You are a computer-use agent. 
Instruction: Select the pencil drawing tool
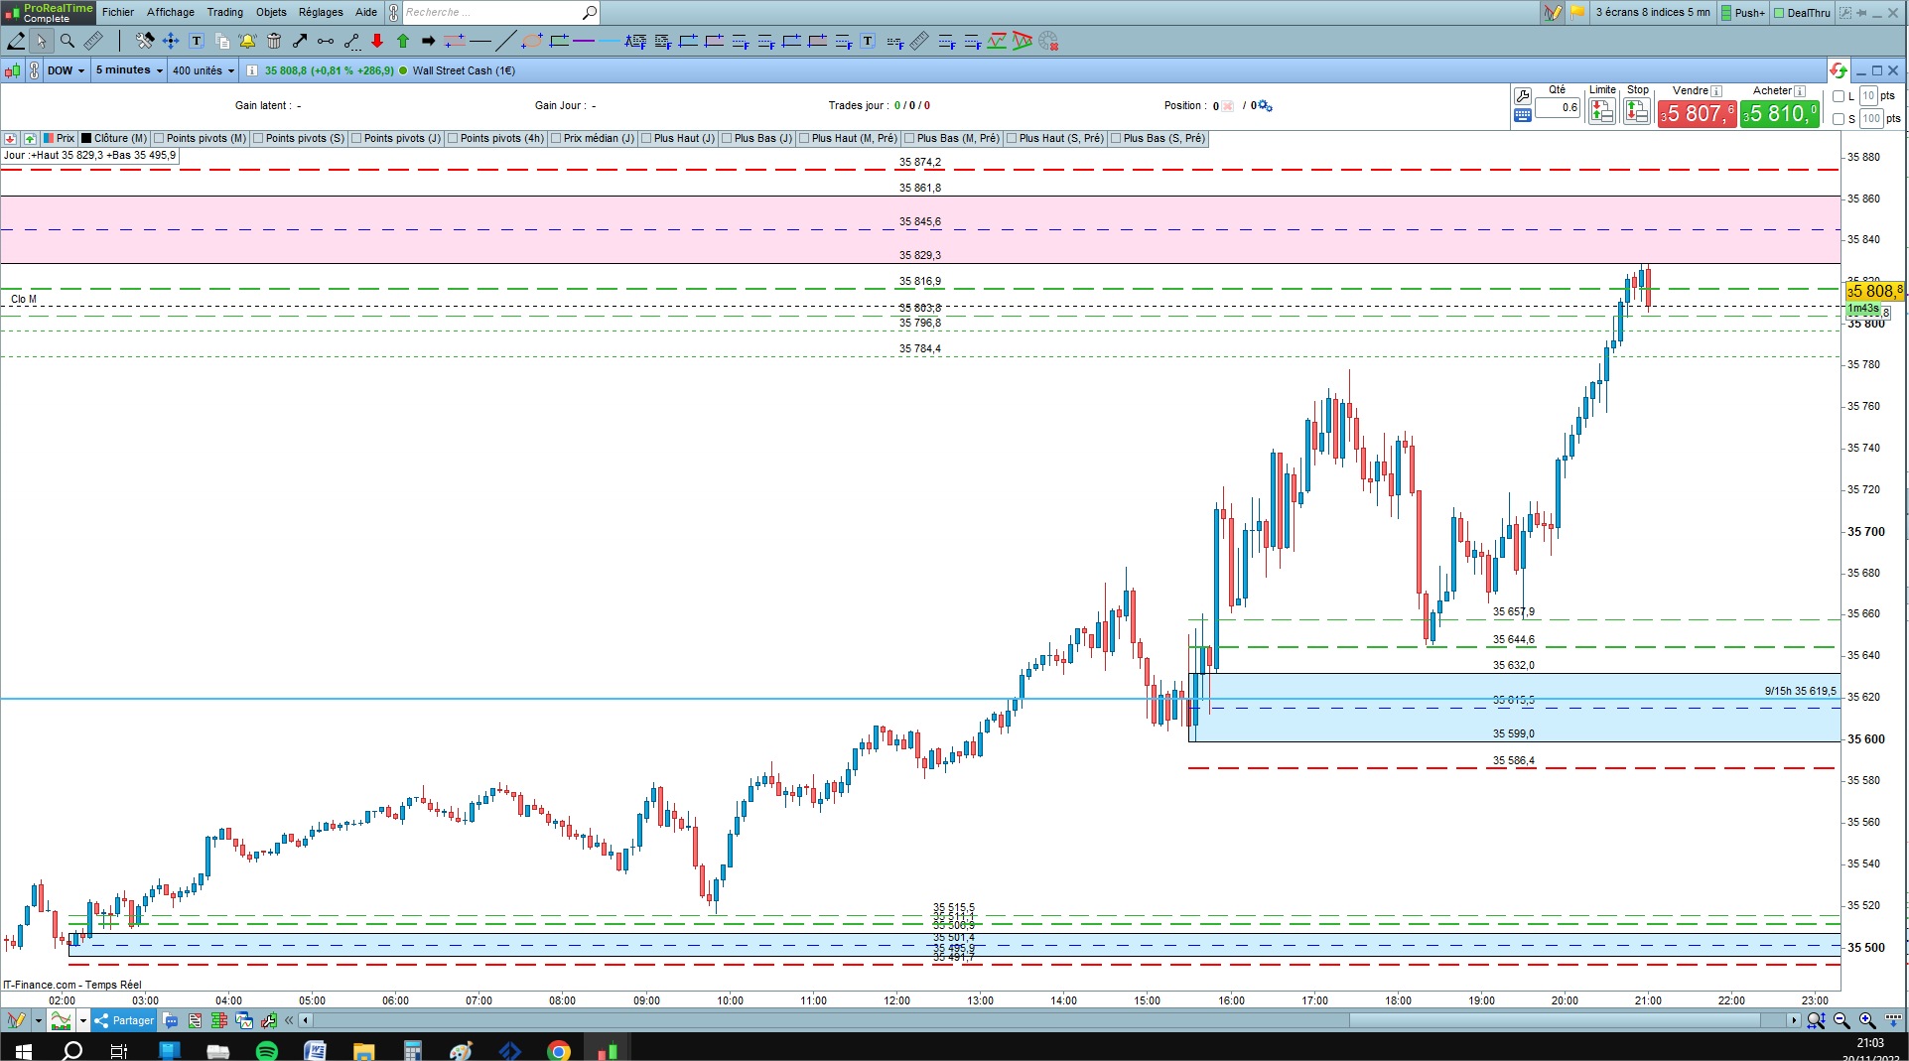coord(16,41)
